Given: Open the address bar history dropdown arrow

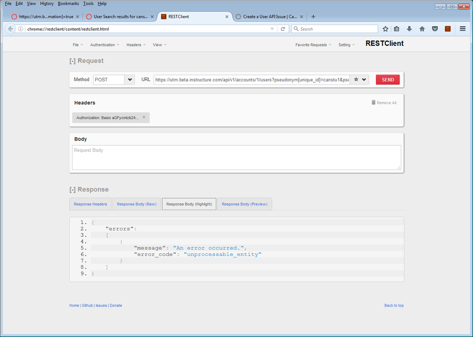Looking at the screenshot, I should pyautogui.click(x=272, y=29).
